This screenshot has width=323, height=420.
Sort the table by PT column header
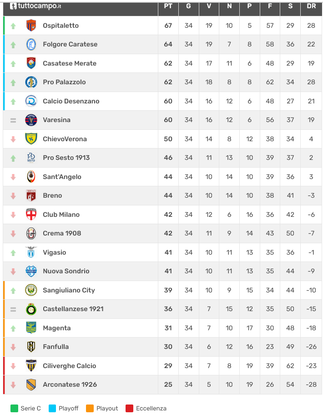[168, 6]
